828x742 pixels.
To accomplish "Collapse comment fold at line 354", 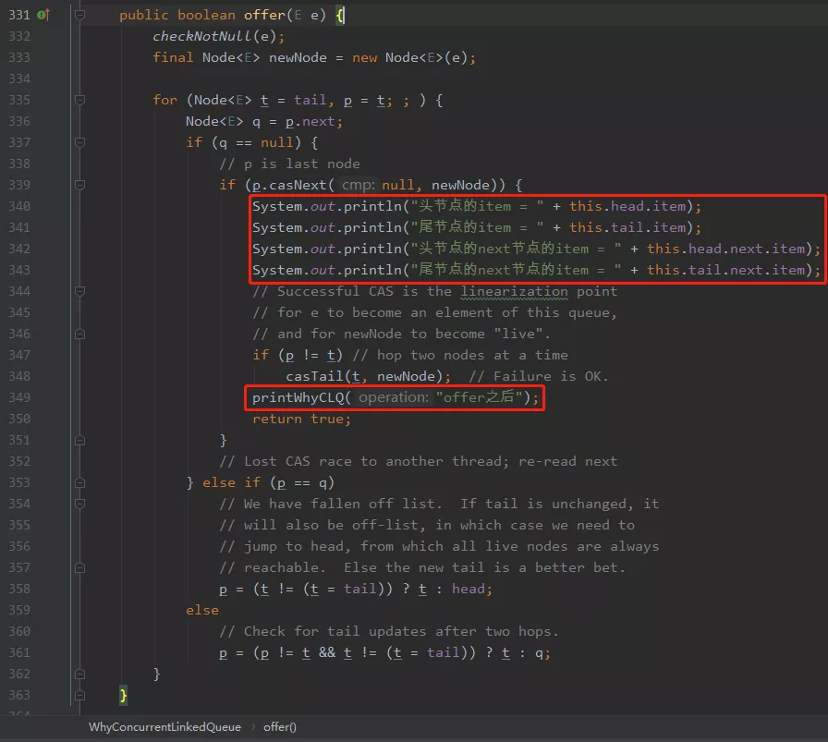I will [79, 504].
